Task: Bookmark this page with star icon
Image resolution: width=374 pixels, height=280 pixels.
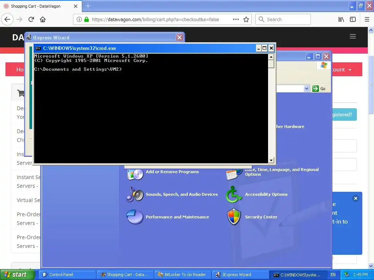Action: click(x=246, y=19)
